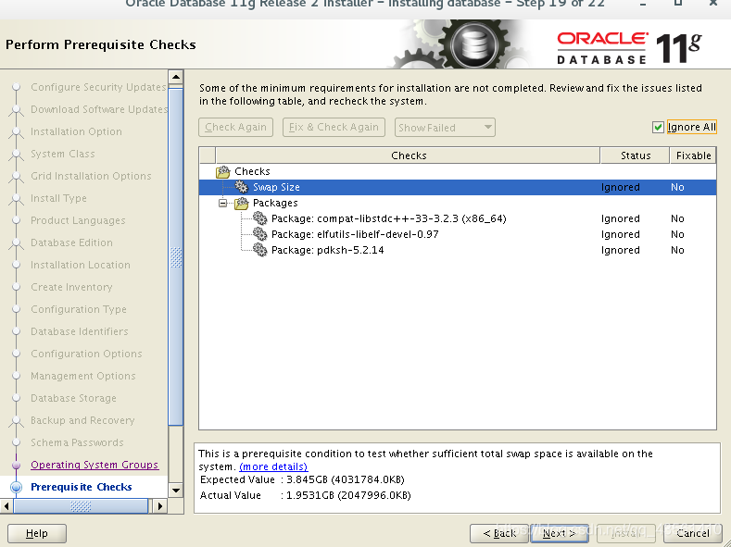
Task: Click the Checks folder icon
Action: click(223, 172)
